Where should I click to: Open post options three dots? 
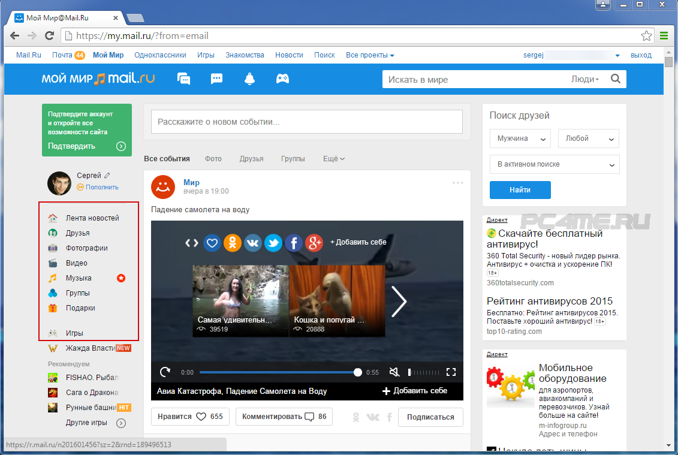(x=457, y=183)
